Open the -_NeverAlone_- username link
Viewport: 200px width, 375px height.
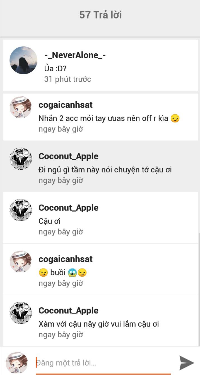point(75,55)
